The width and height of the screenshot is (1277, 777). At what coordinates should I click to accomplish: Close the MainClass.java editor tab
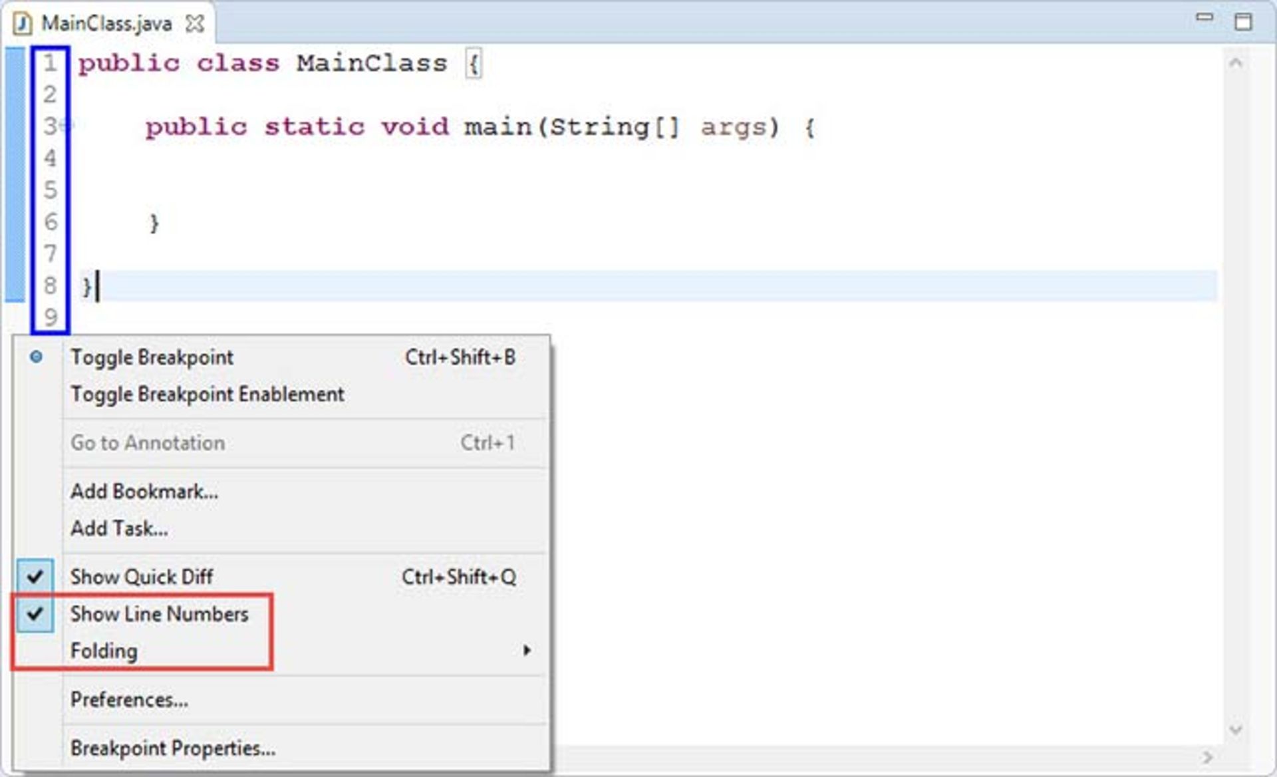pos(195,24)
